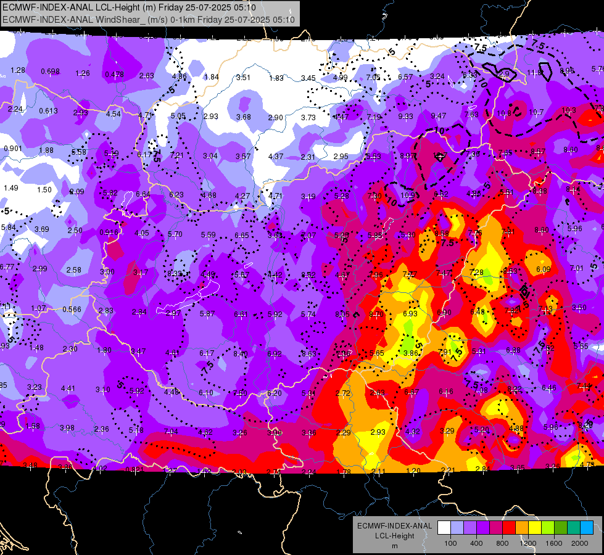Click the legend label 'LCL-Height'

tap(394, 536)
